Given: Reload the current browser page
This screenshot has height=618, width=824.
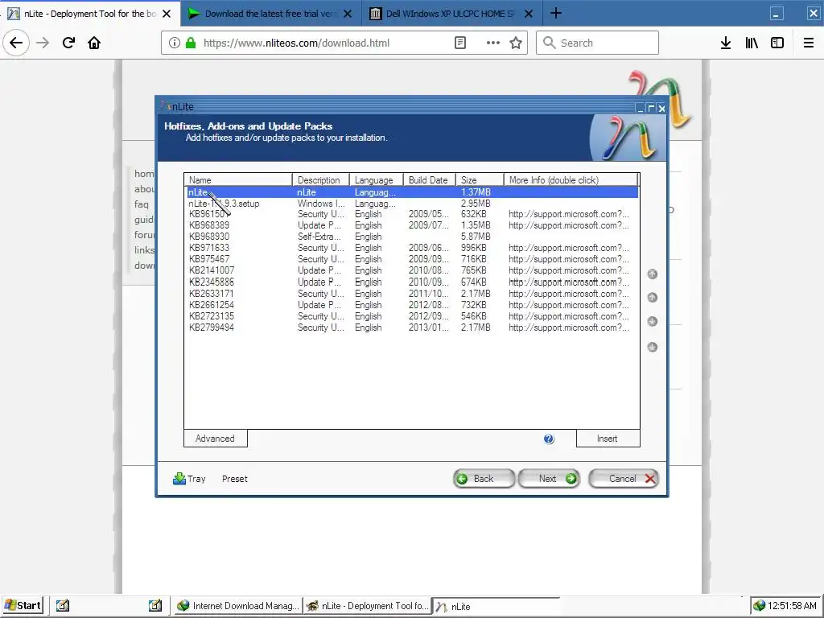Looking at the screenshot, I should [68, 43].
